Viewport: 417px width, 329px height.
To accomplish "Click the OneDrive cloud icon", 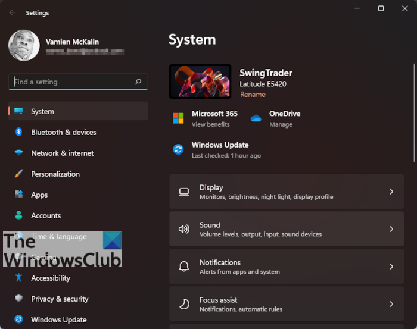I will 256,118.
